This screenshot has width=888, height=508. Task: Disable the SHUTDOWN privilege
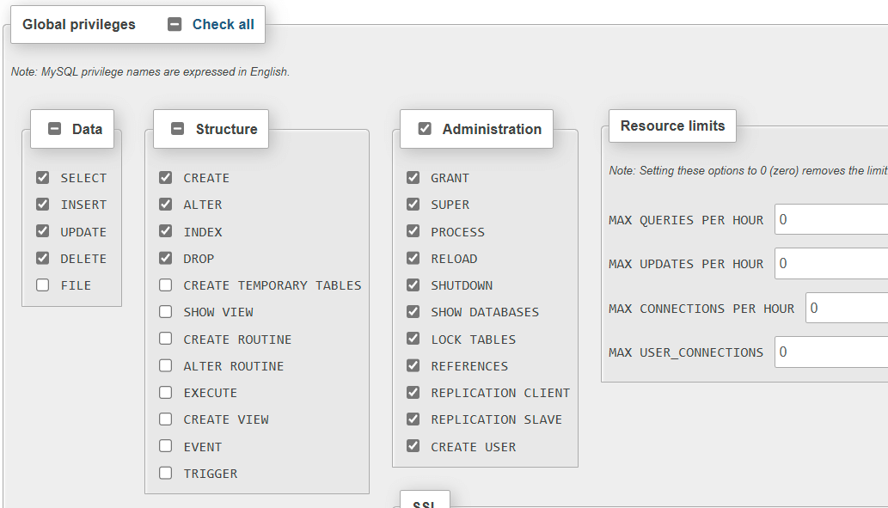pyautogui.click(x=413, y=285)
